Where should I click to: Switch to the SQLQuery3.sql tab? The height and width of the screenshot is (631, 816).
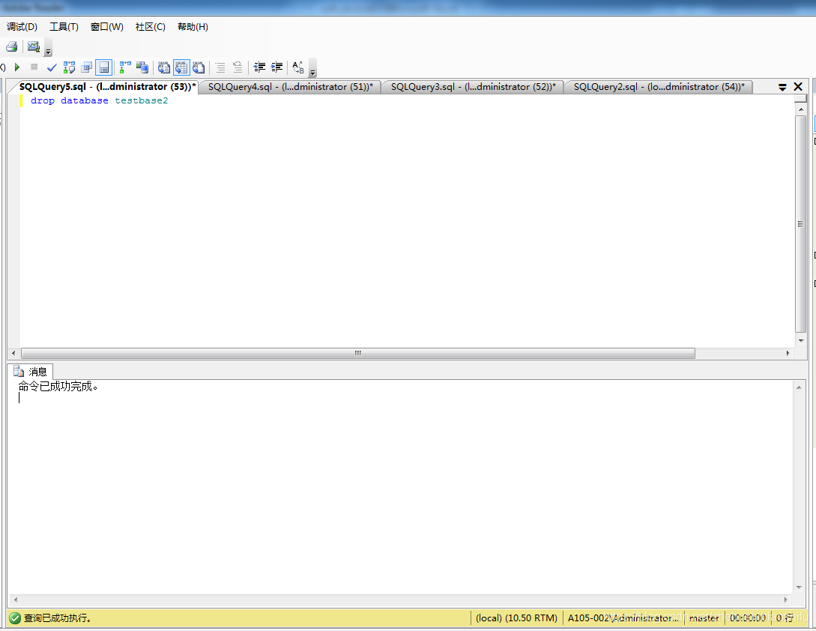coord(473,87)
